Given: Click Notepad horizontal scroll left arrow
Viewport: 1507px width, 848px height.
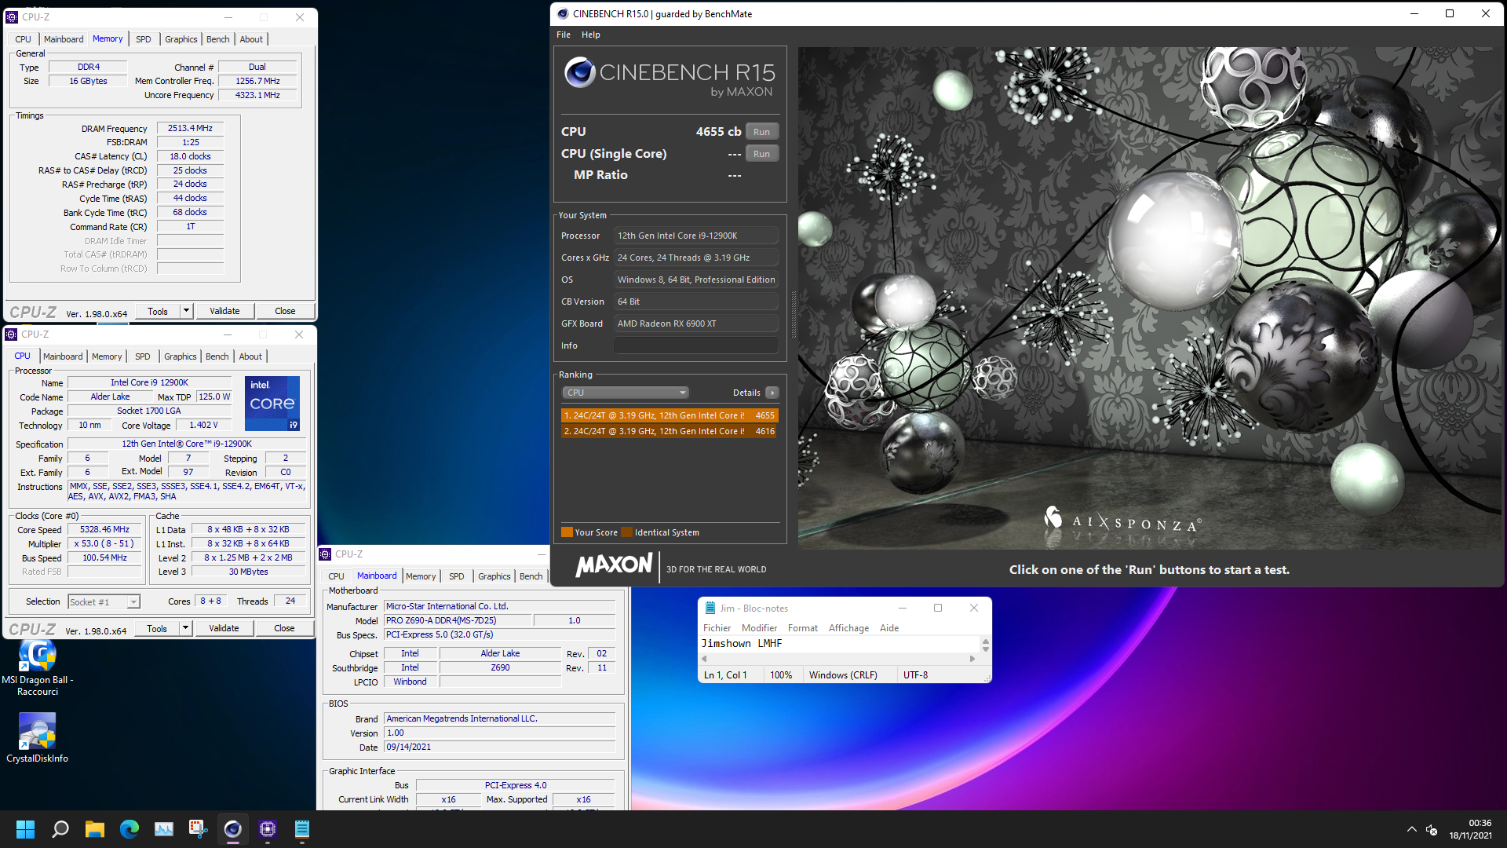Looking at the screenshot, I should tap(704, 659).
